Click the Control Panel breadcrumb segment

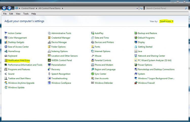coord(28,8)
